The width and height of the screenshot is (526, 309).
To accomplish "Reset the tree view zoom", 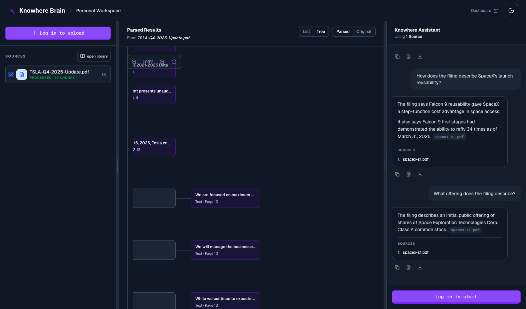I will [174, 62].
